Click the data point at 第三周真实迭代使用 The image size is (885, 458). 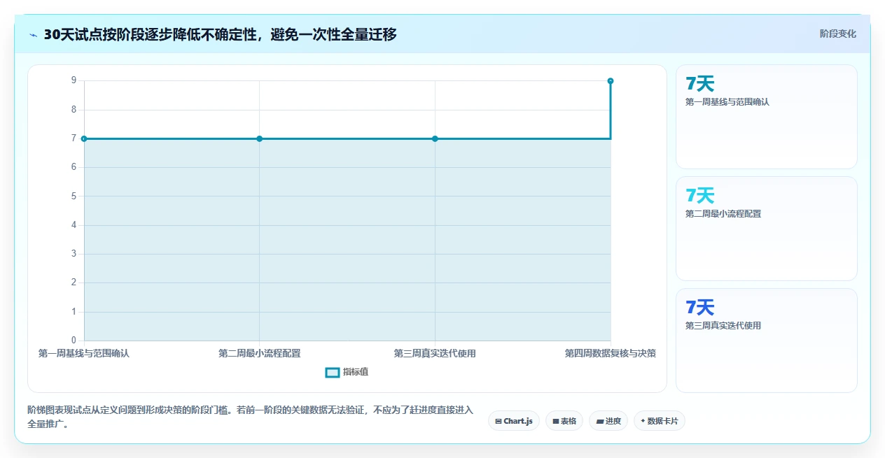pyautogui.click(x=435, y=138)
